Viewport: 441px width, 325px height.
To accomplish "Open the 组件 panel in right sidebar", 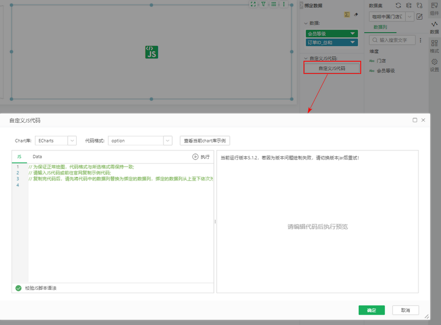I will click(434, 8).
